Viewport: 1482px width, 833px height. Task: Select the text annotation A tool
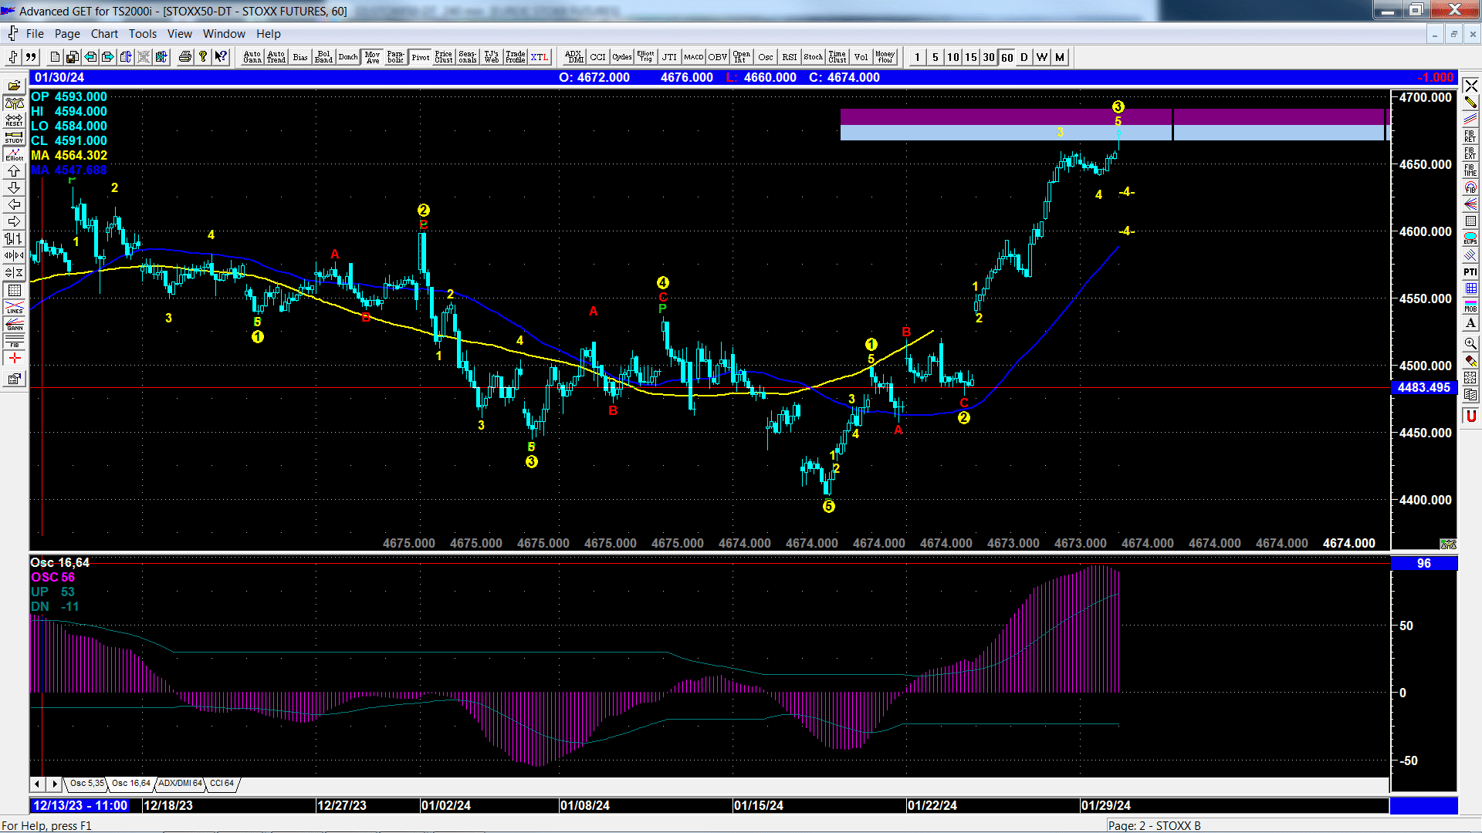pyautogui.click(x=1470, y=323)
